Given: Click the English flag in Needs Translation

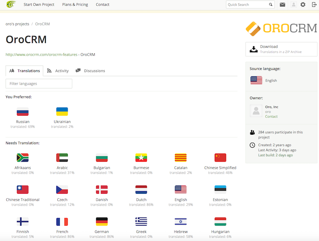Looking at the screenshot, I should pos(181,190).
